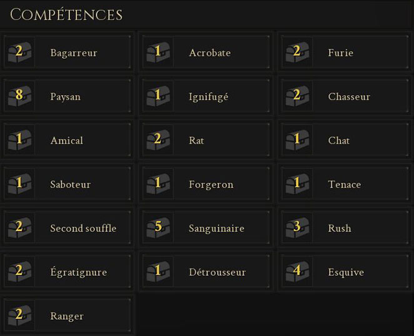Click the Tenace skill entry
The width and height of the screenshot is (414, 336).
[344, 185]
